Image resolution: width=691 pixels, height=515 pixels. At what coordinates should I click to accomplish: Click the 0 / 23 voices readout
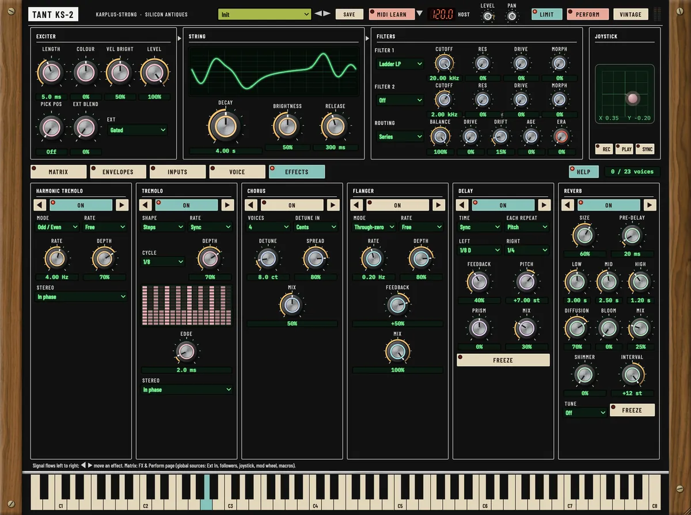(632, 171)
